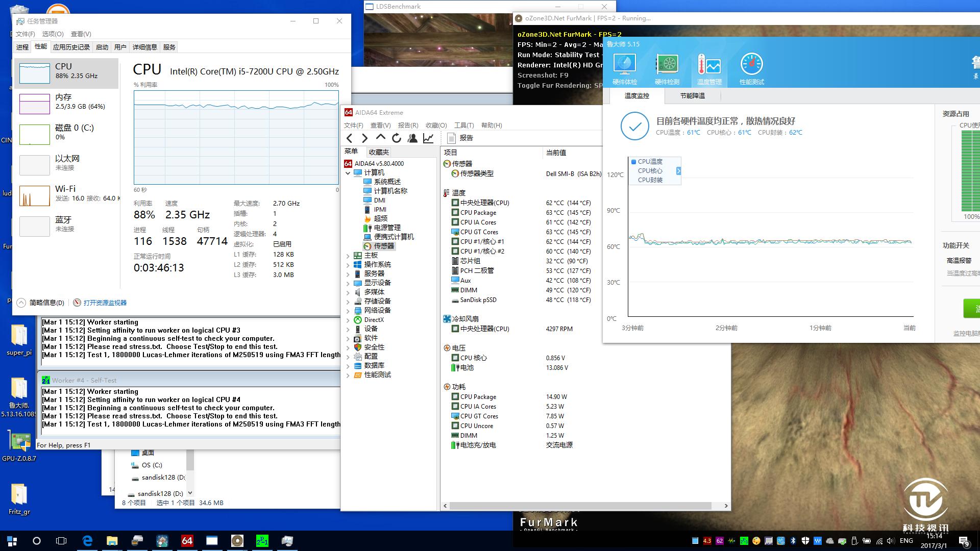Open AIDA64 from the taskbar

tap(187, 541)
